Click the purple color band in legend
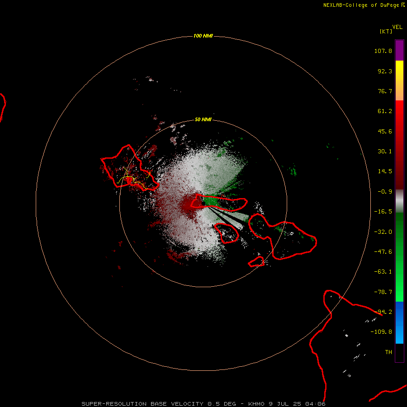 [399, 50]
